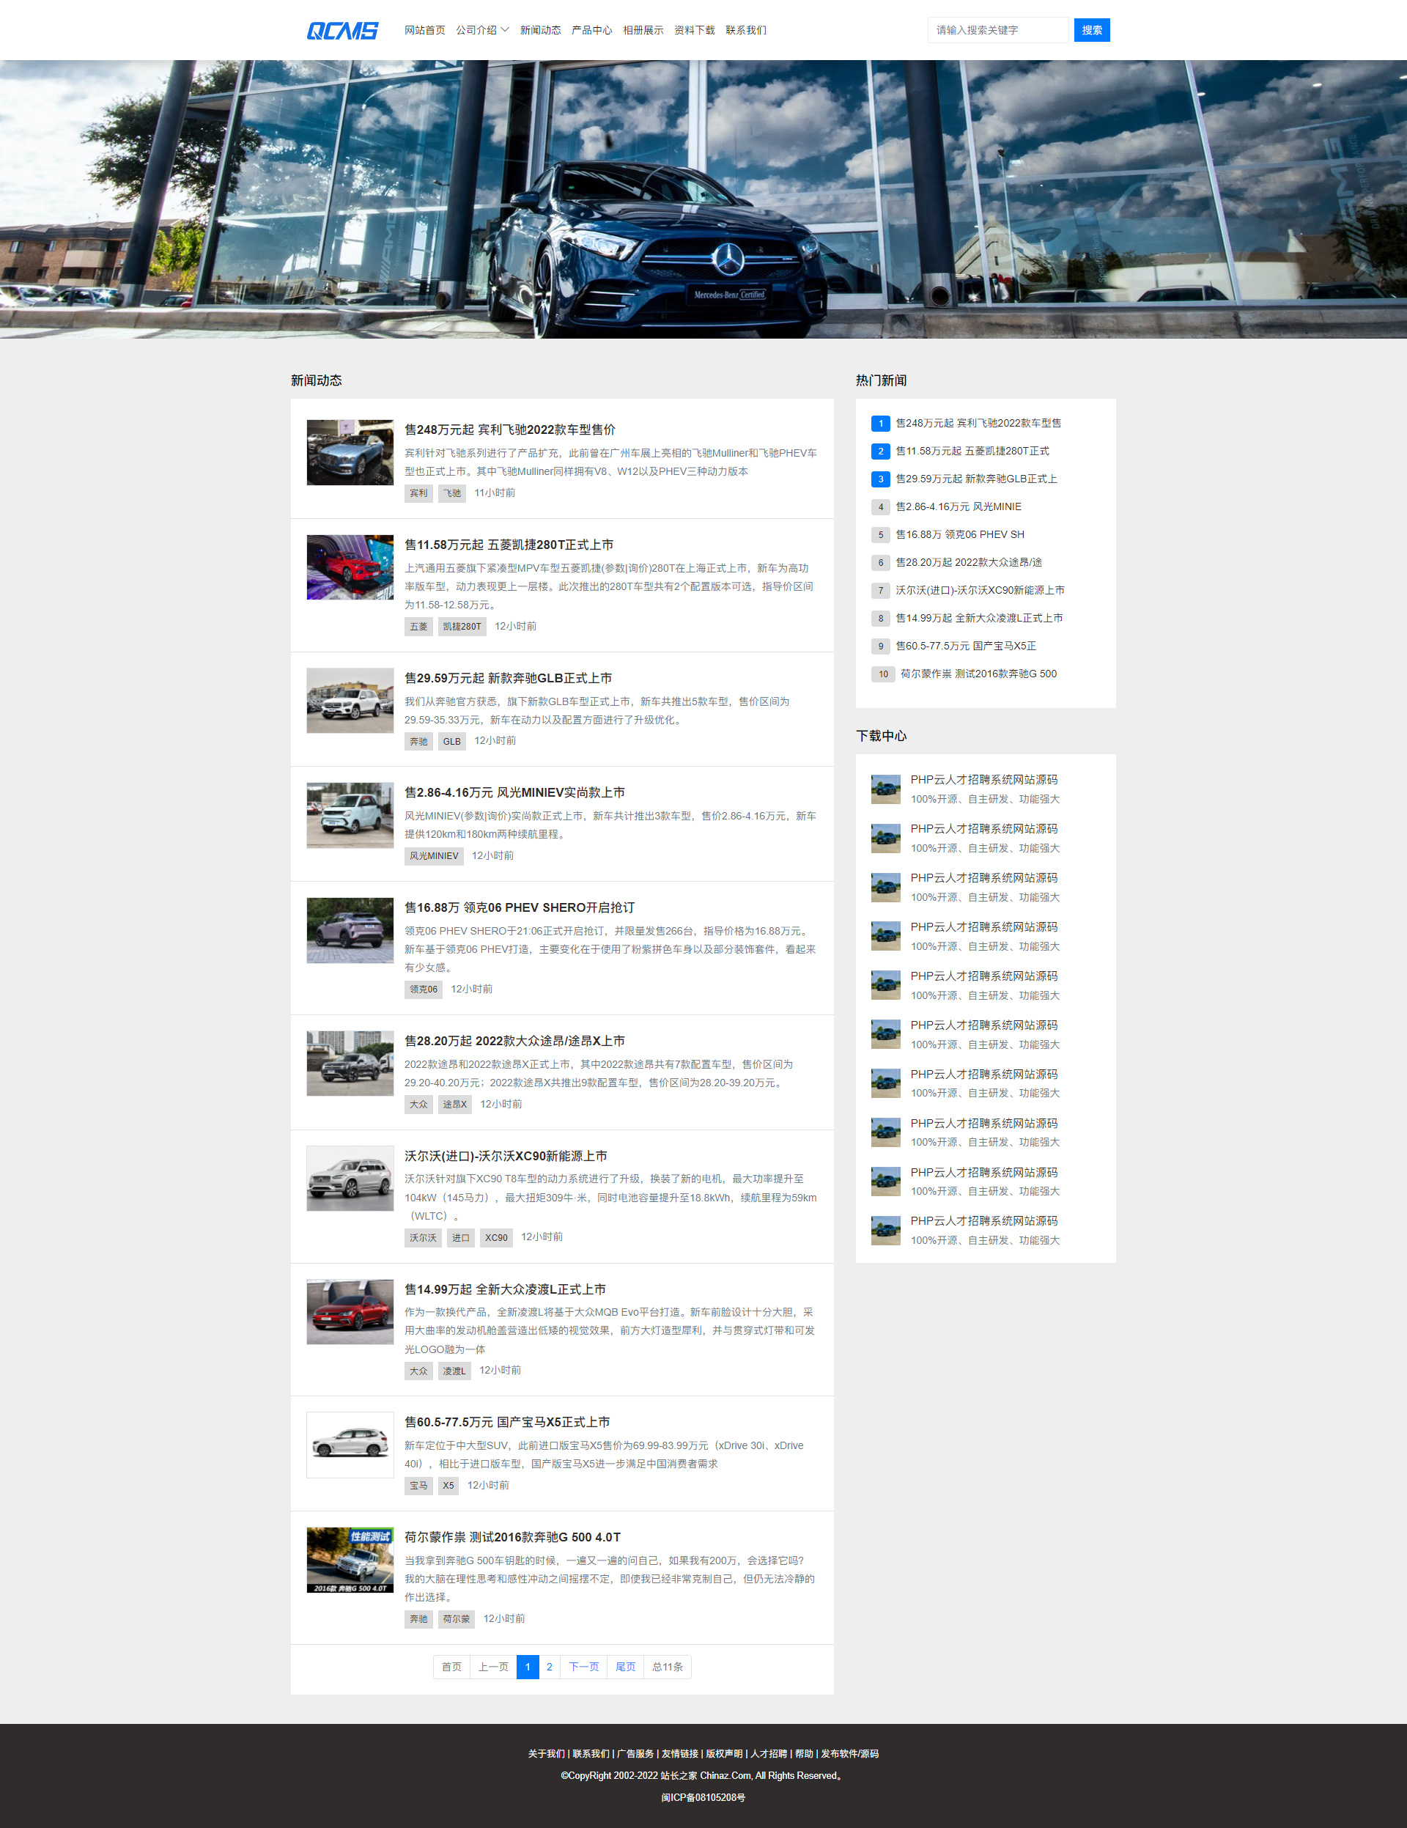Go to 联系我们 page

click(746, 30)
